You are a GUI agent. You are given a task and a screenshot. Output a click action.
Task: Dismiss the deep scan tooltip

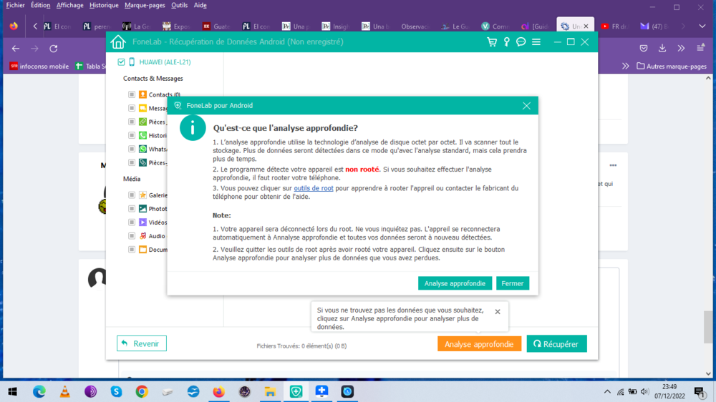(x=498, y=312)
